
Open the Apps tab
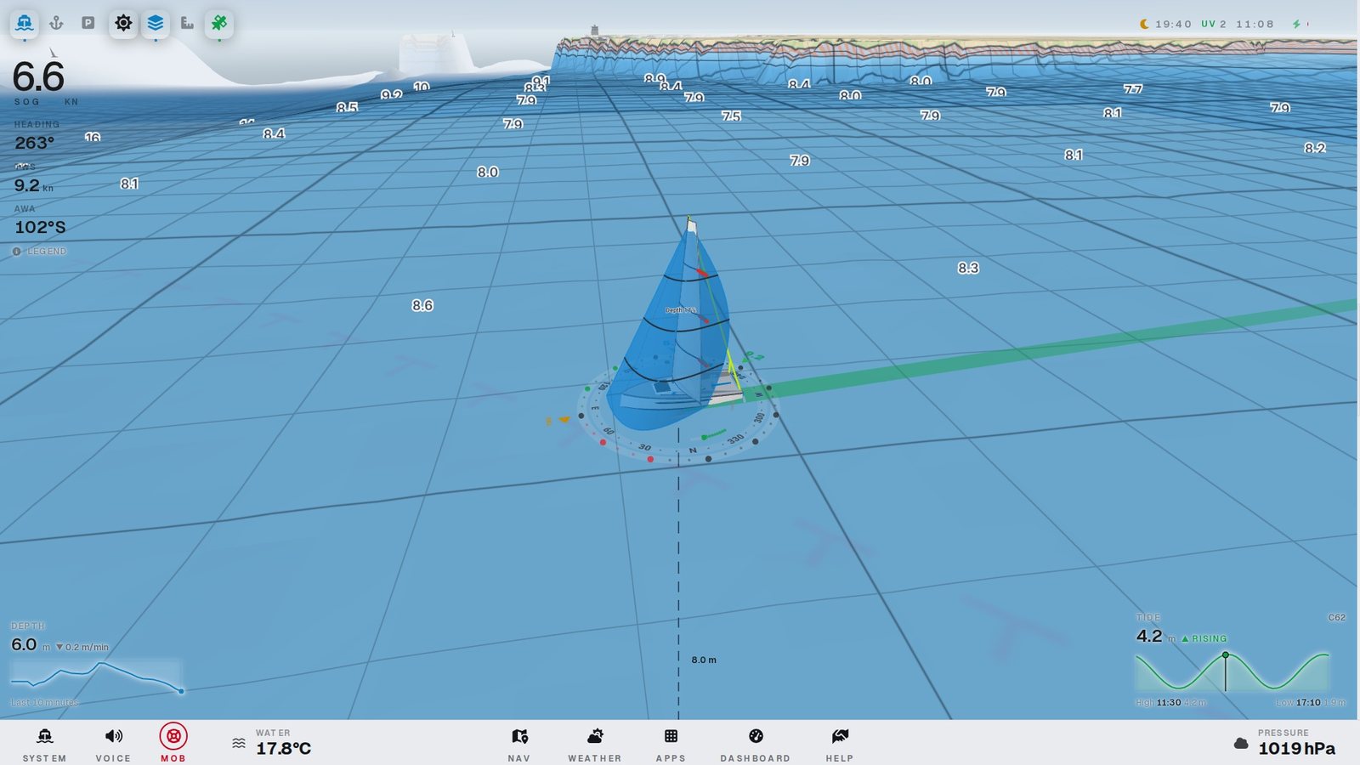pos(671,744)
